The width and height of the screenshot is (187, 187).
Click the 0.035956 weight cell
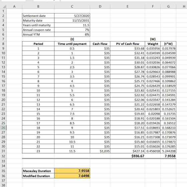153,49
